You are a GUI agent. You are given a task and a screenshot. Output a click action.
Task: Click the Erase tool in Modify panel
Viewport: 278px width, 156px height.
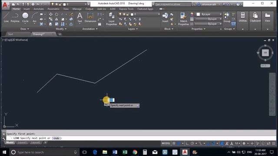tap(71, 14)
